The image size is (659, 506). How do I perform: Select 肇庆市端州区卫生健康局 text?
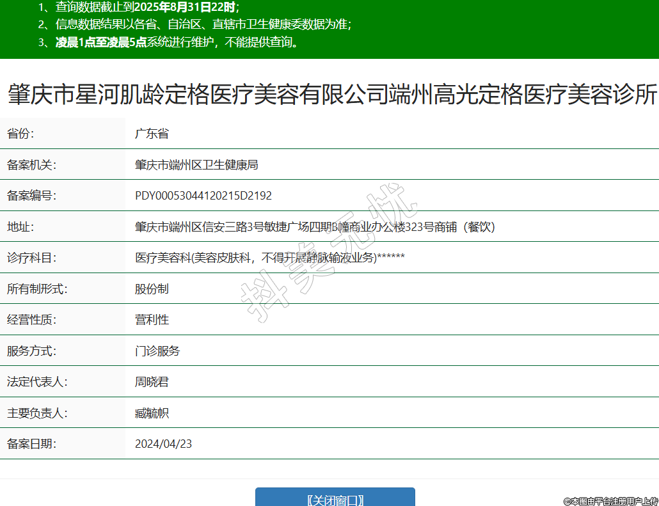pyautogui.click(x=196, y=165)
